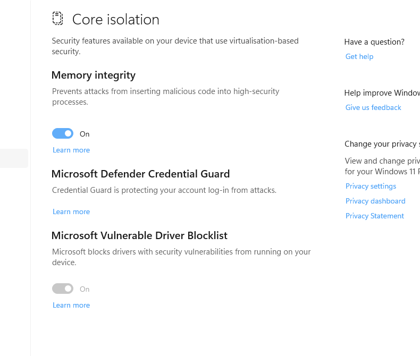Click the On label beside Memory integrity toggle
The height and width of the screenshot is (356, 420).
pyautogui.click(x=85, y=134)
